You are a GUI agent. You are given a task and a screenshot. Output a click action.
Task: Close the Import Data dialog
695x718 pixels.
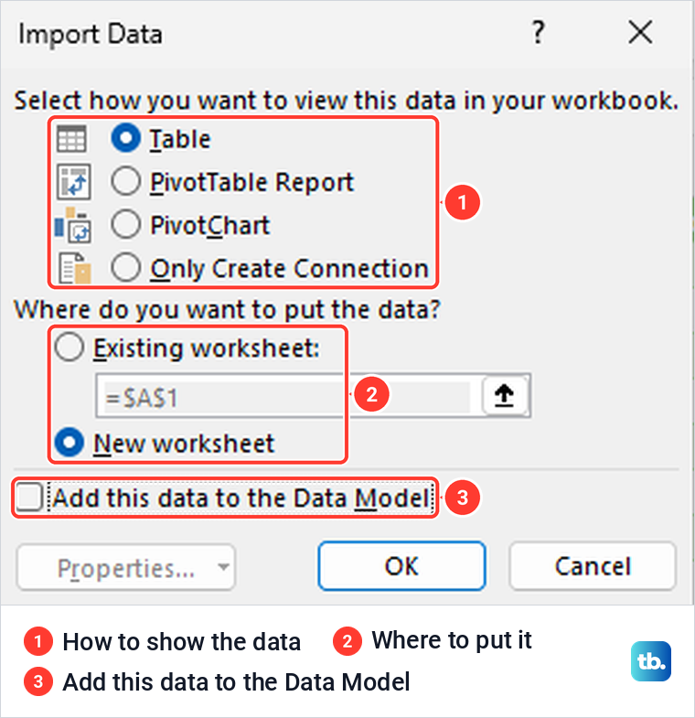pos(640,33)
